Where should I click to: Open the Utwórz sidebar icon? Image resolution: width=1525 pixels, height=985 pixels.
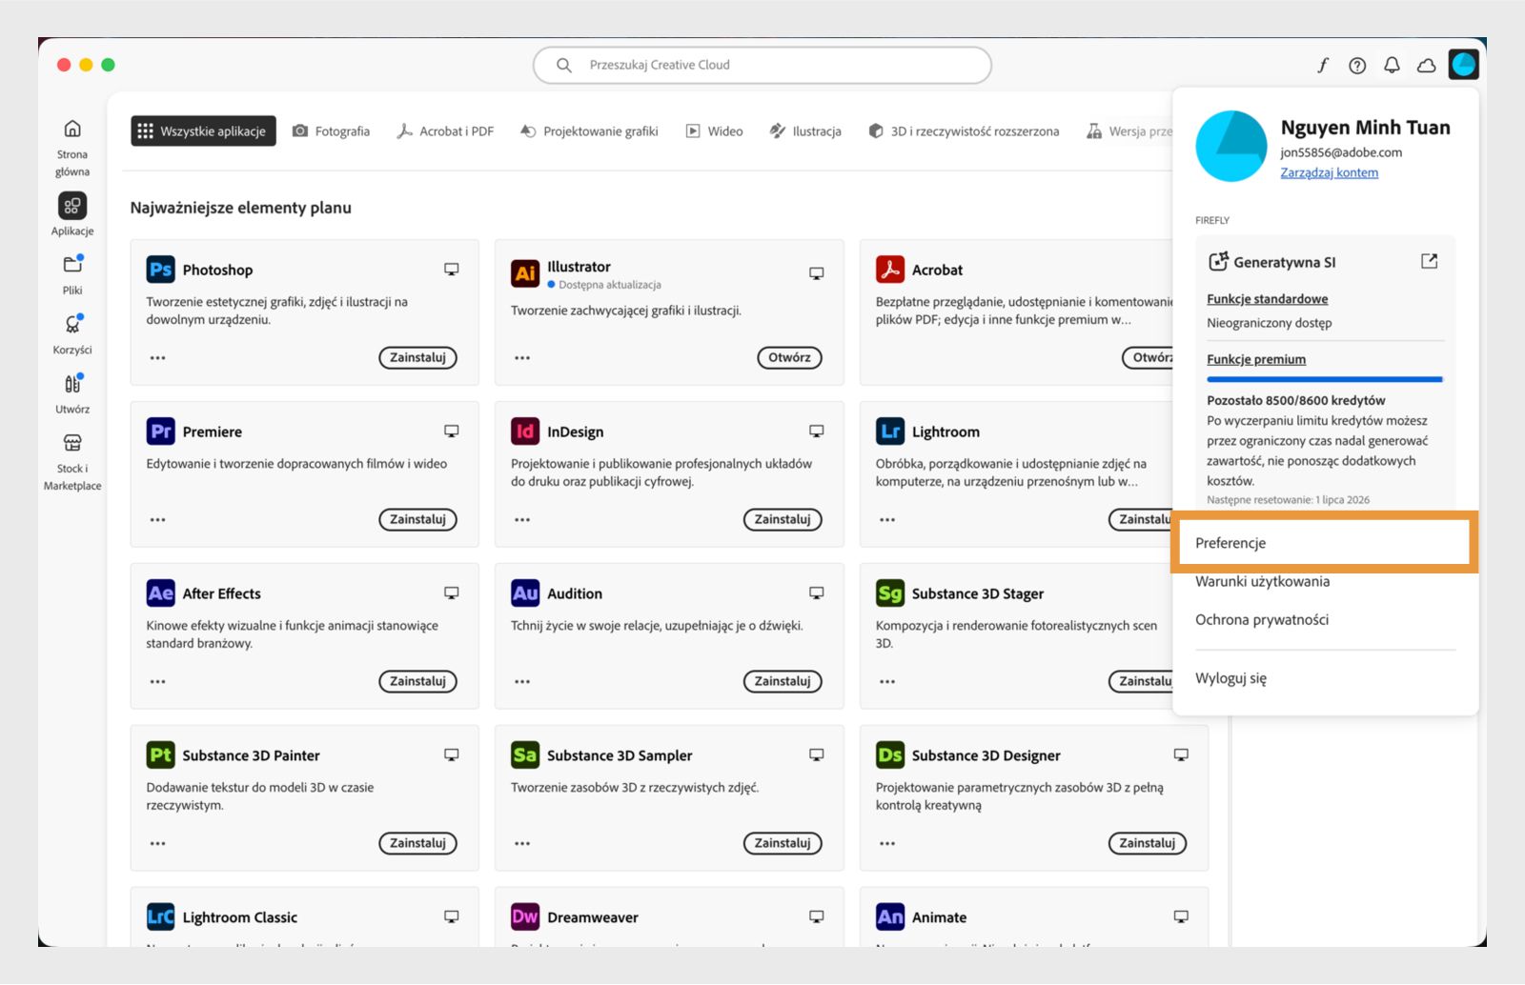72,383
